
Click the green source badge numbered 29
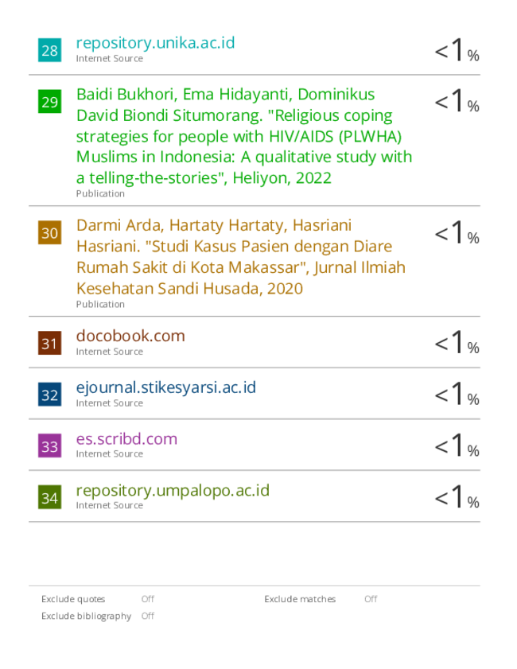(49, 102)
